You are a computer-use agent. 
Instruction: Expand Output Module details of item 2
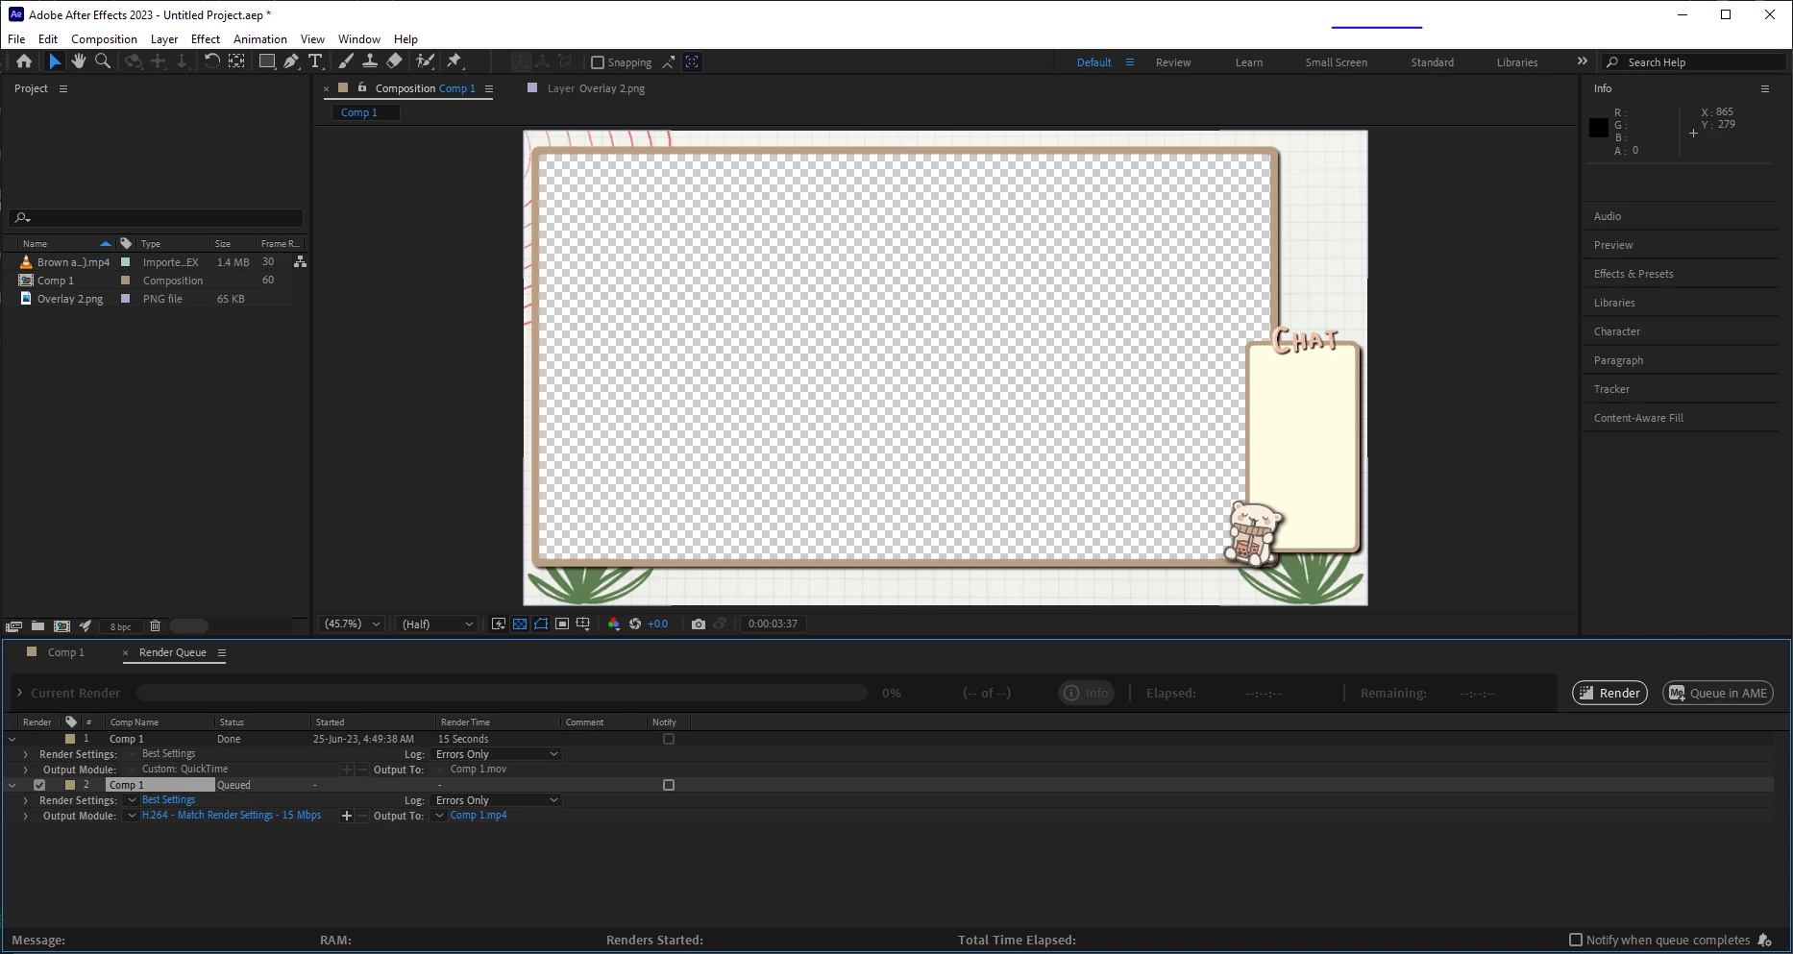(x=26, y=816)
